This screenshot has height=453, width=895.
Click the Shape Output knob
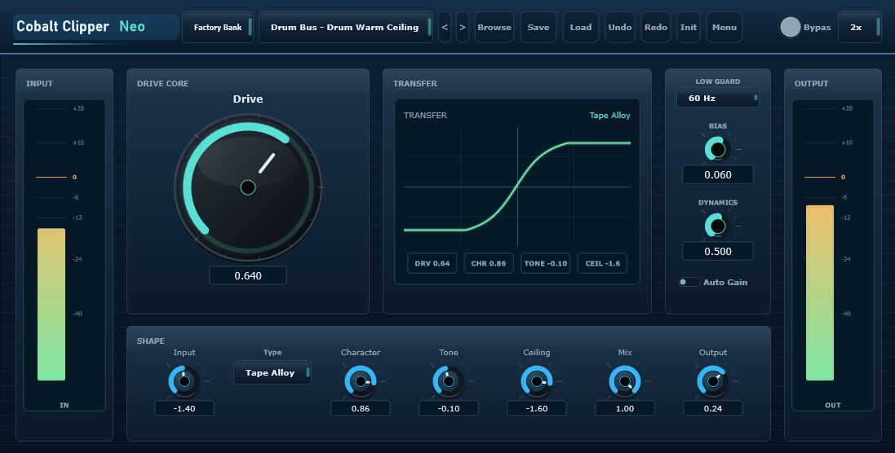point(713,381)
